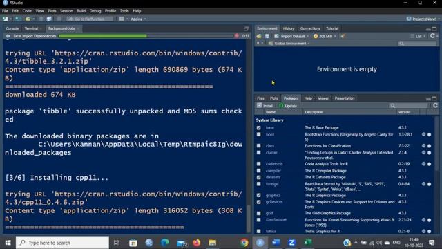442x249 pixels.
Task: Click the Packages search field
Action: [408, 106]
